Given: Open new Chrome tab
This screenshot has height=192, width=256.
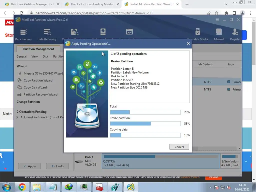Looking at the screenshot, I should (187, 4).
